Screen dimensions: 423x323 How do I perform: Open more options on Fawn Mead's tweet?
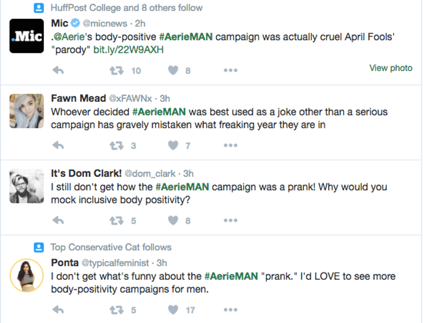click(230, 146)
